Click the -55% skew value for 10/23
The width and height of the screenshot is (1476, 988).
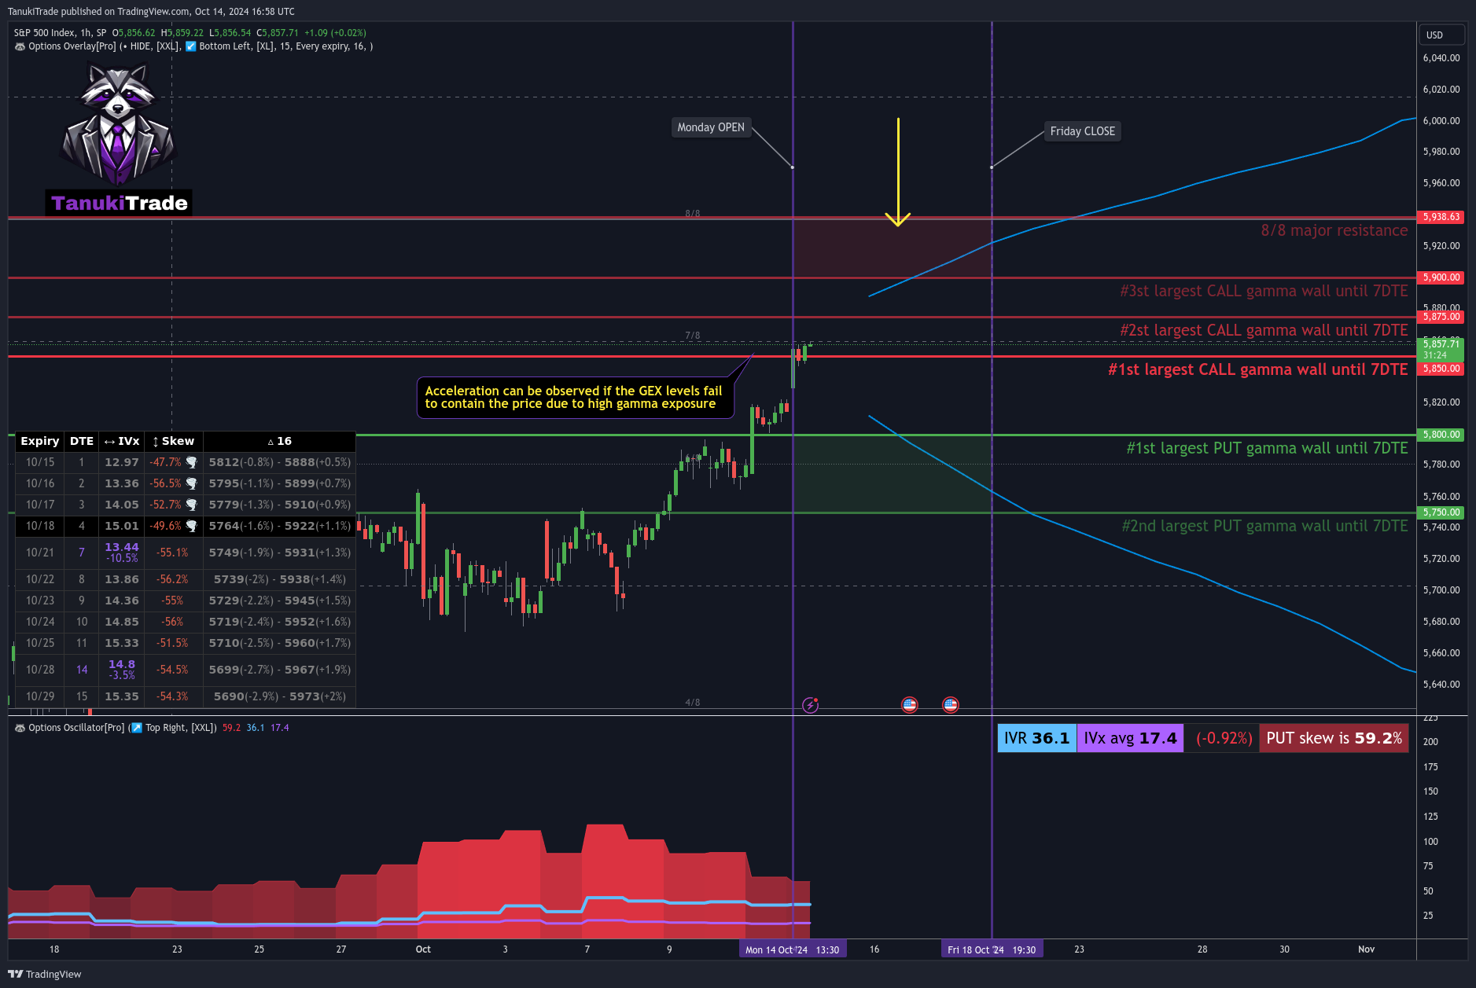point(172,601)
